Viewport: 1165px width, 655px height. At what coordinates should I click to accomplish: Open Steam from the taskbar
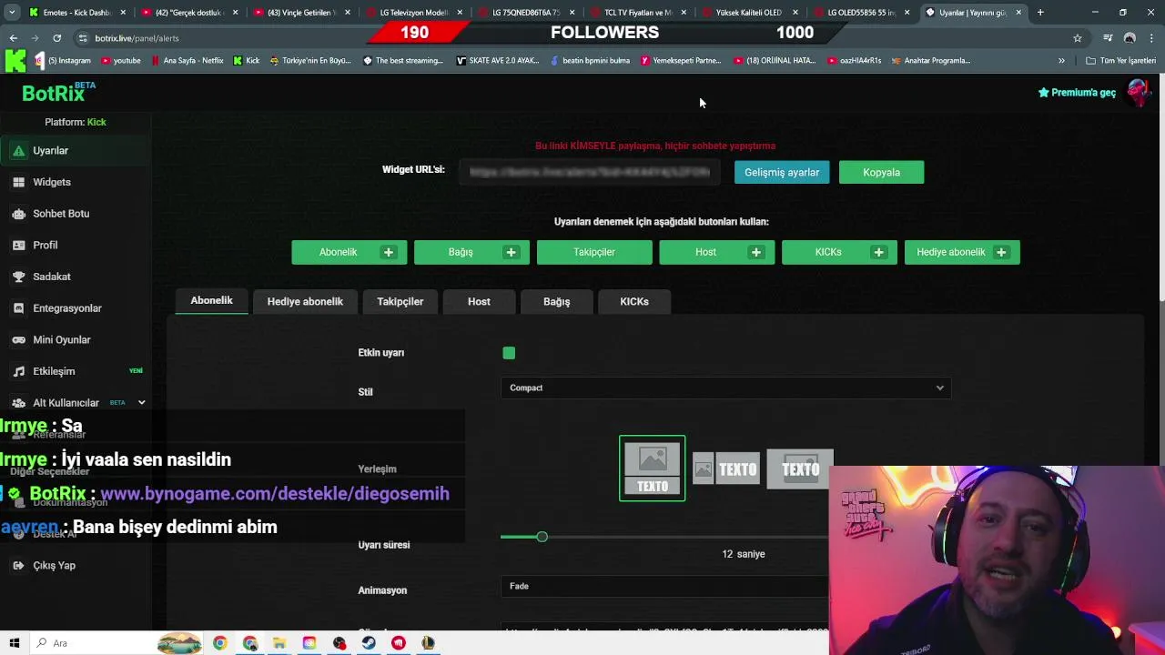pyautogui.click(x=369, y=643)
